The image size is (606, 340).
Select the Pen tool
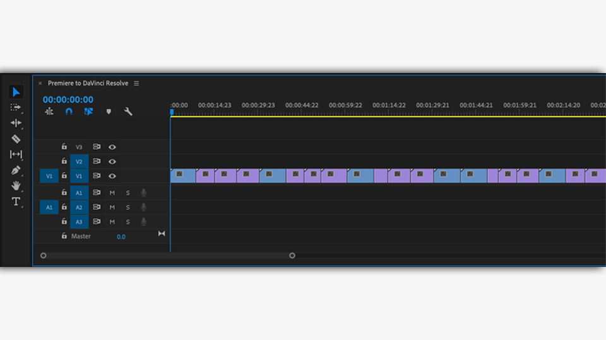(16, 170)
